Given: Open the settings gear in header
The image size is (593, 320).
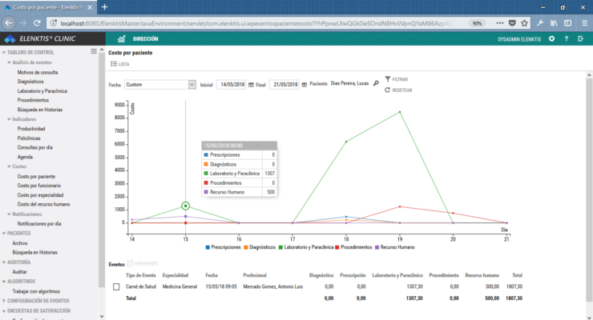Looking at the screenshot, I should 551,38.
